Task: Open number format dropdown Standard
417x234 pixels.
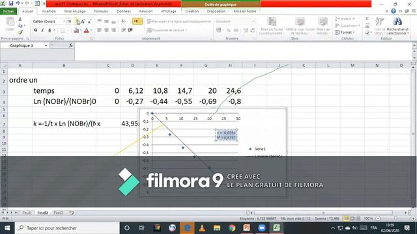Action: 253,21
